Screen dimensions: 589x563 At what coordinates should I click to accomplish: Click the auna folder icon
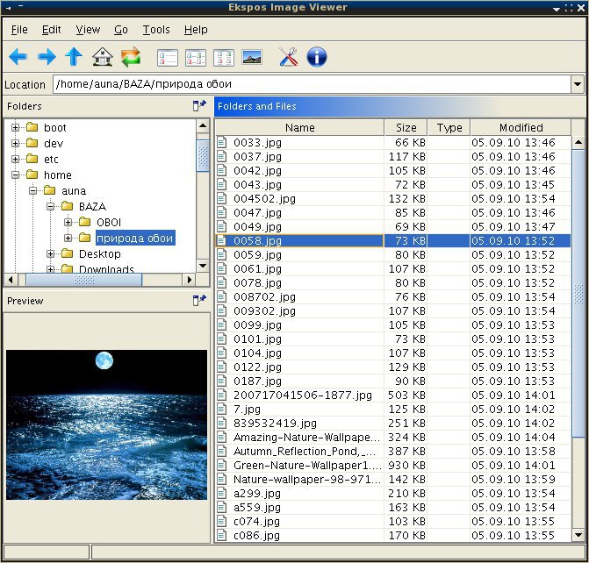point(49,190)
